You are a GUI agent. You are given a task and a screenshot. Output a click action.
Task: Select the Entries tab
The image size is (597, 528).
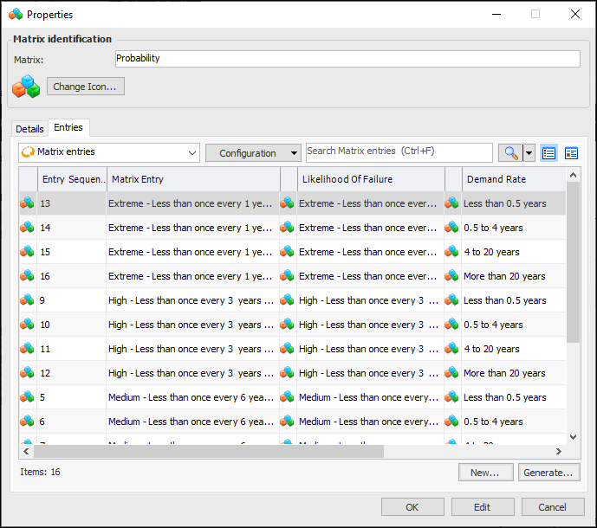pyautogui.click(x=68, y=127)
